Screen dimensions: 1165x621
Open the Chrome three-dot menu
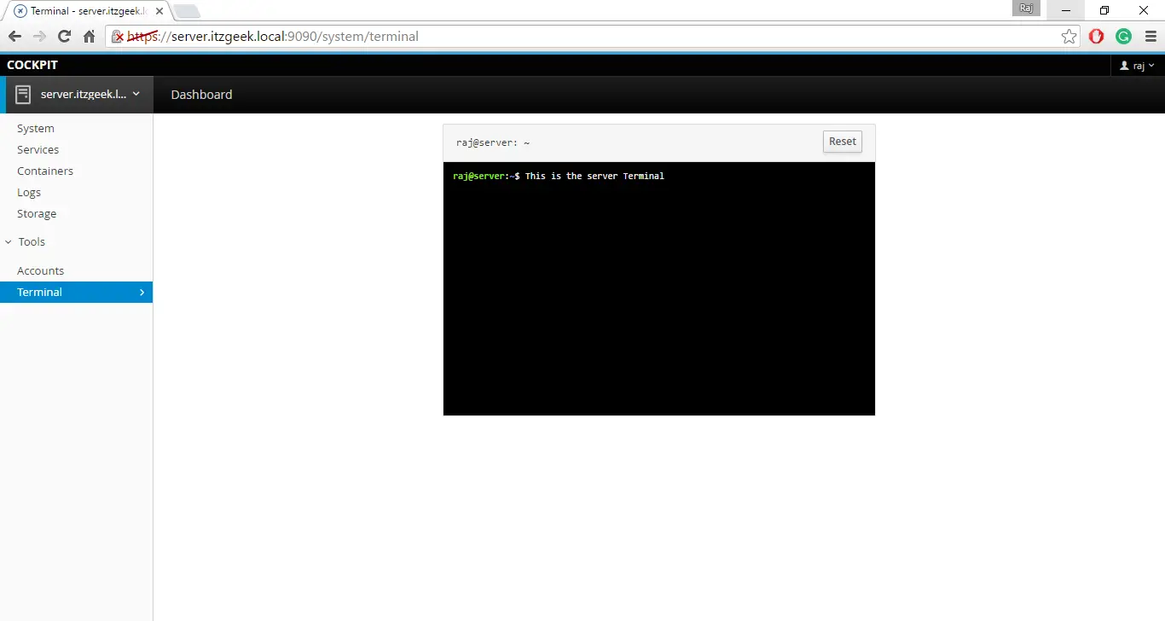coord(1151,37)
